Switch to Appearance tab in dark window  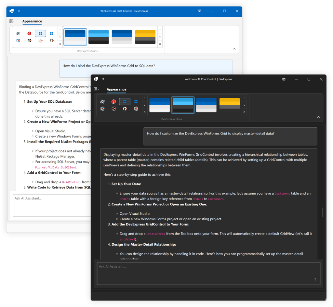click(116, 89)
